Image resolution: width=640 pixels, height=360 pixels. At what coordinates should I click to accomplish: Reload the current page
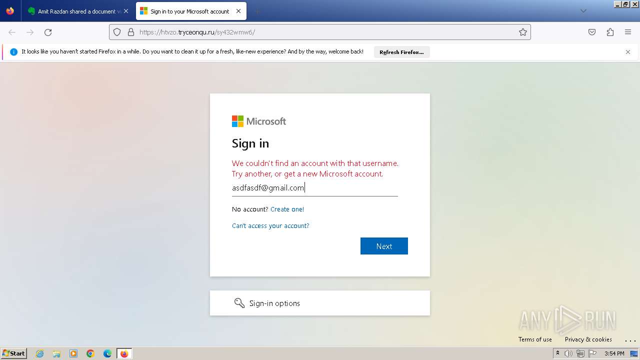pyautogui.click(x=48, y=32)
